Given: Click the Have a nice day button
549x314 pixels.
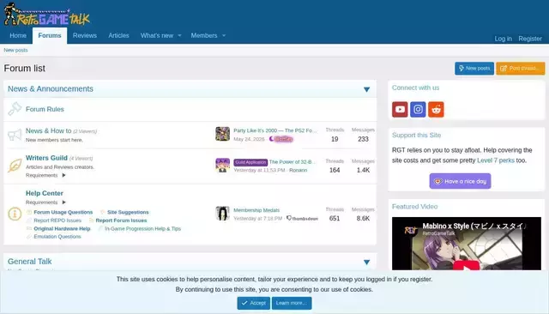Looking at the screenshot, I should 460,181.
